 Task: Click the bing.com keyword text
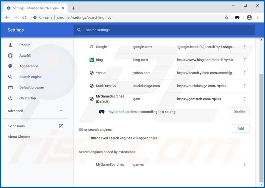[x=141, y=60]
